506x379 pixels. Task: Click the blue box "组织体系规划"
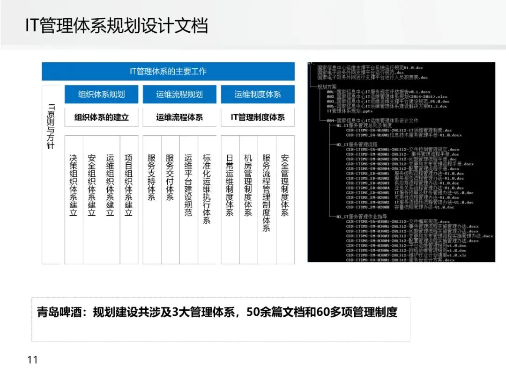click(101, 94)
